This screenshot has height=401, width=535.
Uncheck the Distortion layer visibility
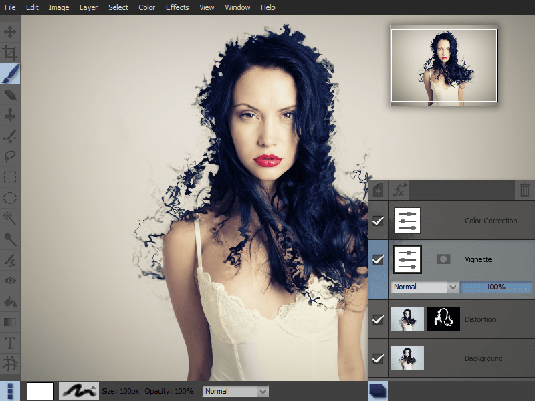(378, 319)
